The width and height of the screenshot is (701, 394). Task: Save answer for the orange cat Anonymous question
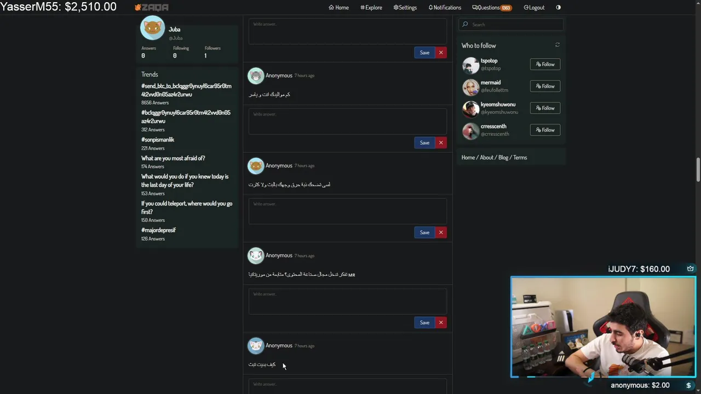[x=424, y=233]
